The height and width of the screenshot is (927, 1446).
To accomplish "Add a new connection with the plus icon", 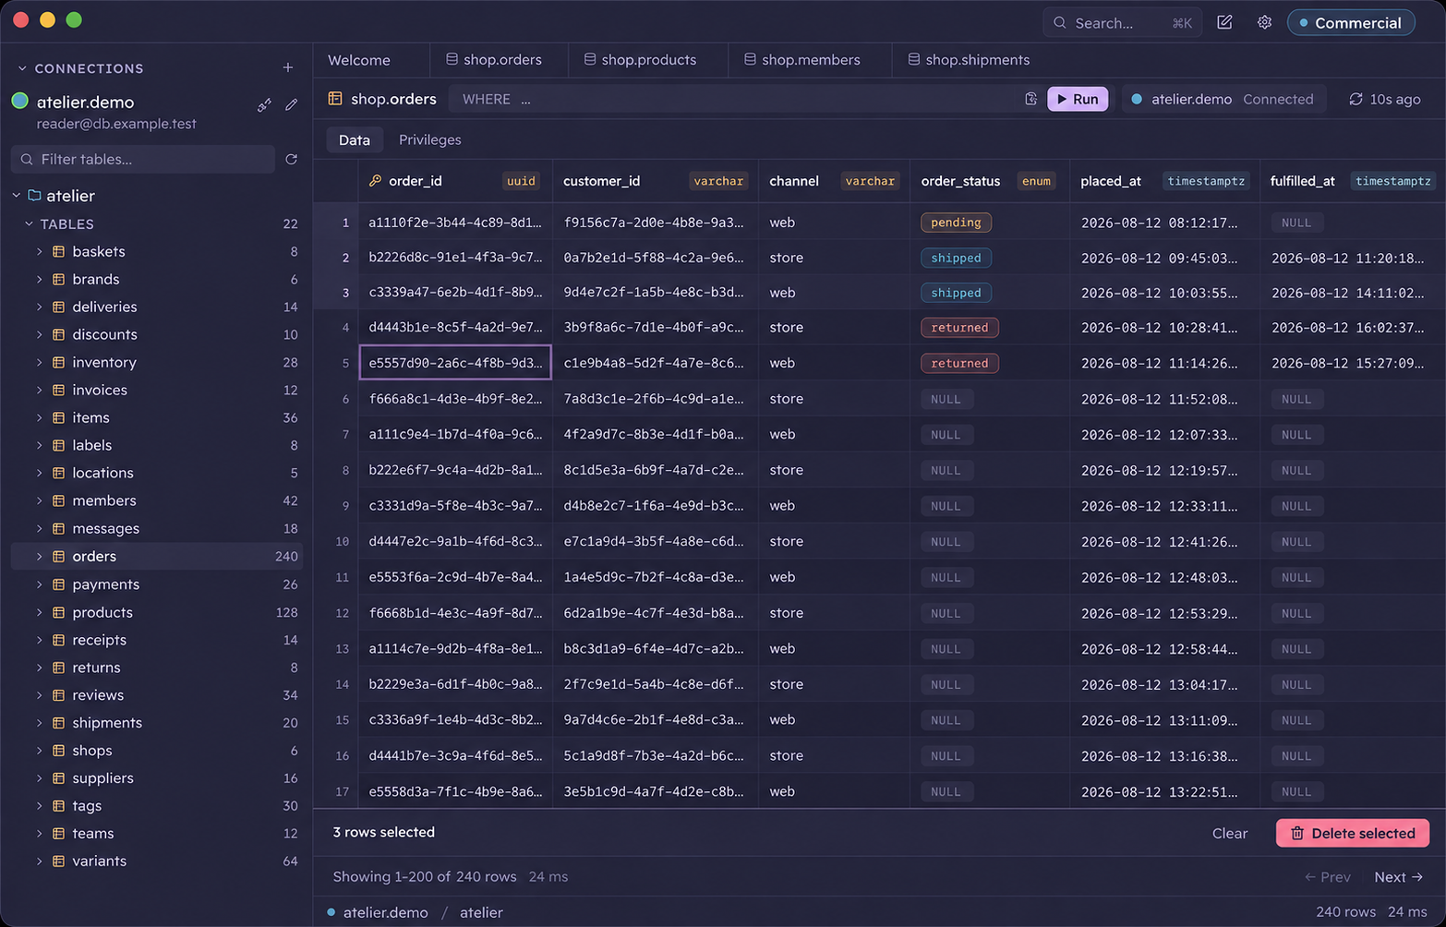I will 288,67.
